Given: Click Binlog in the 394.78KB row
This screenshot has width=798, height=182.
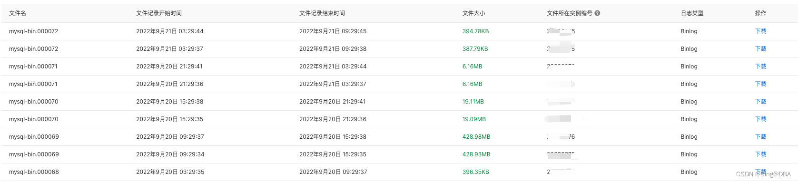Looking at the screenshot, I should 689,31.
